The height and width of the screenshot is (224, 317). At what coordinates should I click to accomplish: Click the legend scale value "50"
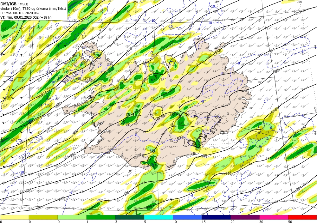(290, 222)
